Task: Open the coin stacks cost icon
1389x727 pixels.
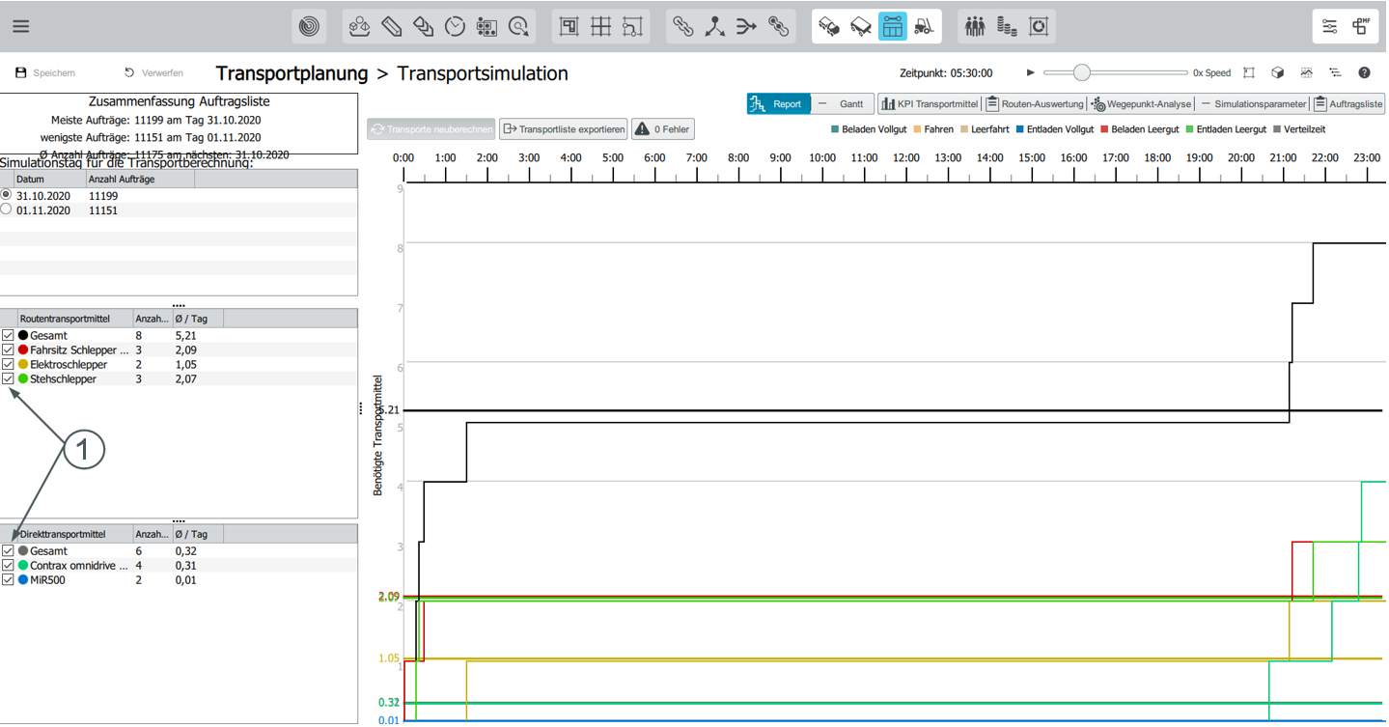Action: pyautogui.click(x=1007, y=26)
